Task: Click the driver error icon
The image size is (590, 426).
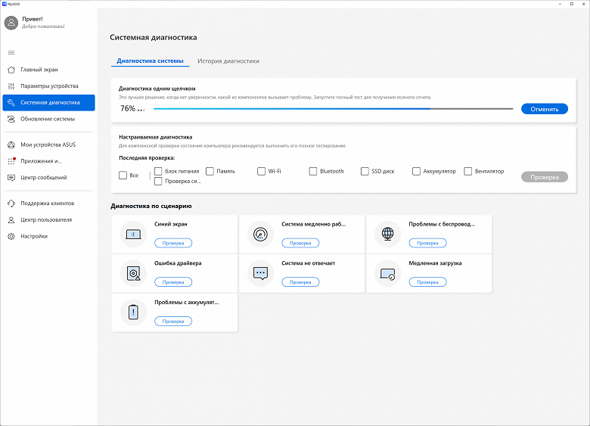Action: tap(134, 273)
